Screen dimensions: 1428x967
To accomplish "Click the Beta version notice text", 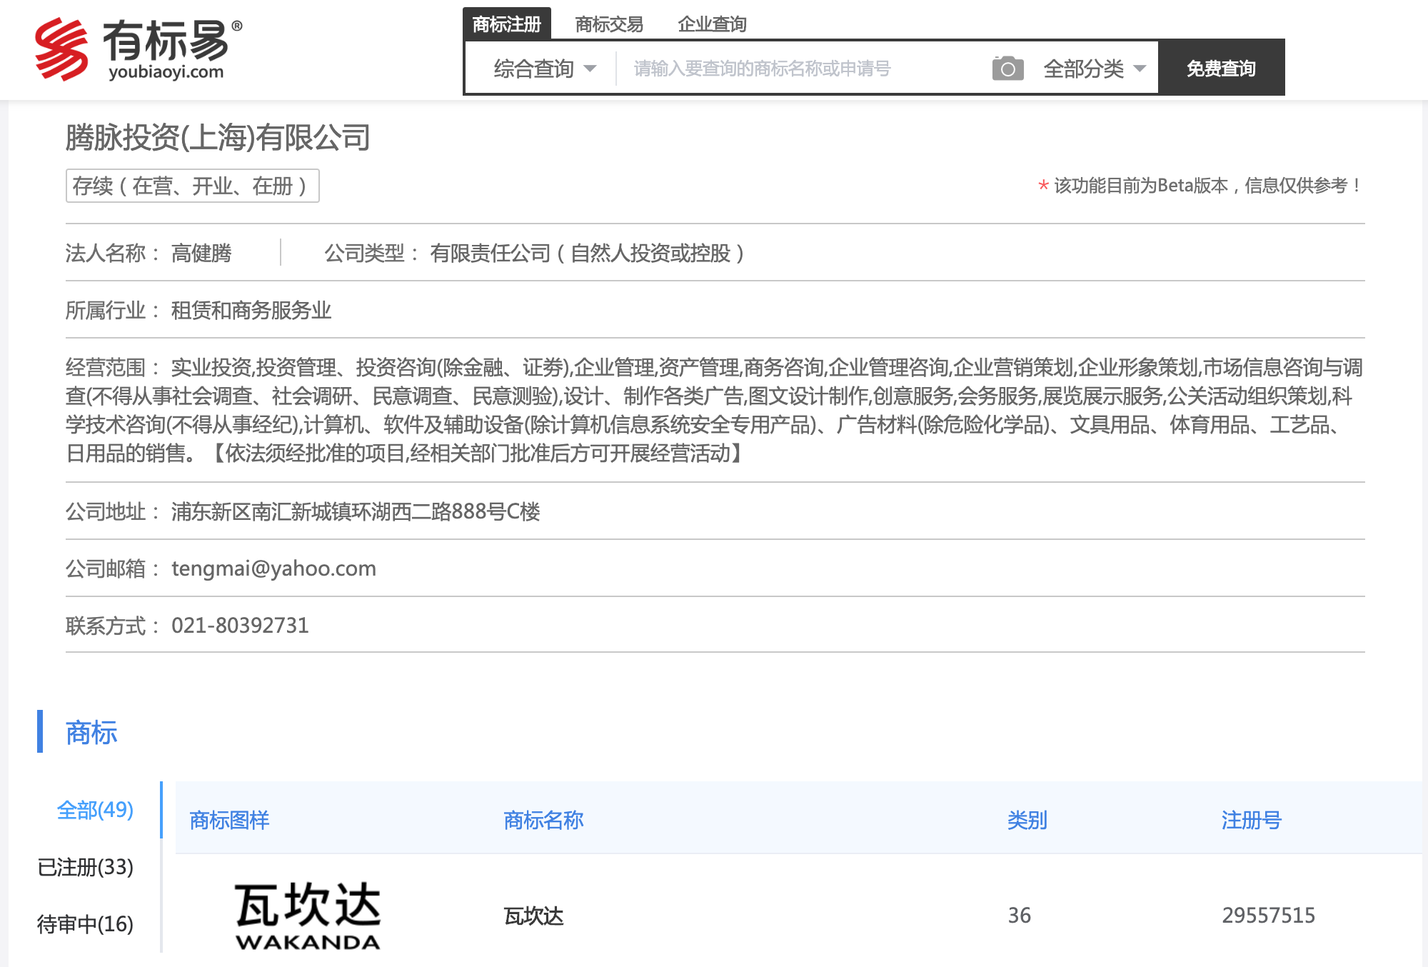I will click(x=1200, y=186).
